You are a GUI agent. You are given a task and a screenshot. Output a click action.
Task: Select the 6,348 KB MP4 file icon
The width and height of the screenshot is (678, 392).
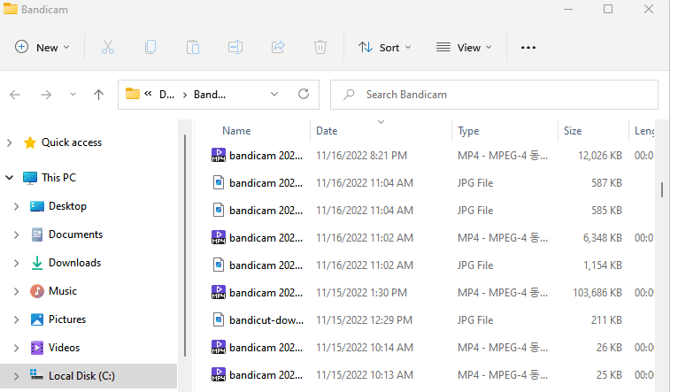click(219, 238)
